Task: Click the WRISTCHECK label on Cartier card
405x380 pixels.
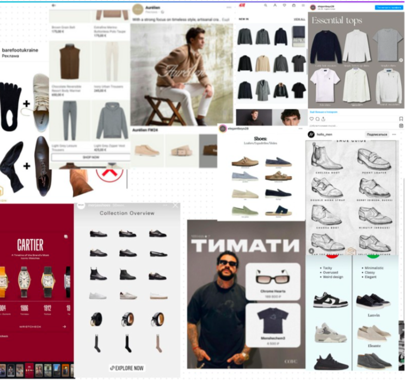Action: (30, 327)
